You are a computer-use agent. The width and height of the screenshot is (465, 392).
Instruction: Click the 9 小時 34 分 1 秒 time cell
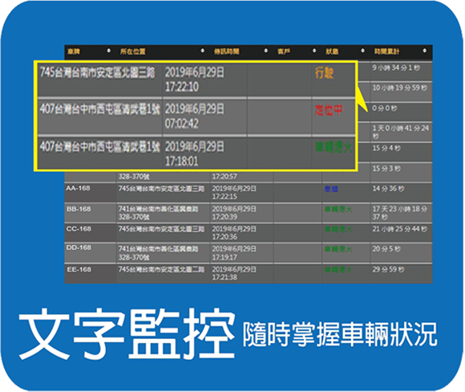pyautogui.click(x=396, y=68)
